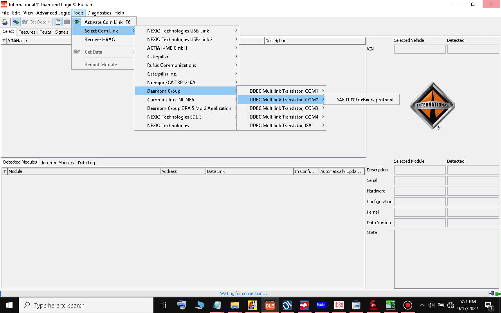Open the Haldex taskbar icon
The height and width of the screenshot is (313, 501).
(322, 305)
